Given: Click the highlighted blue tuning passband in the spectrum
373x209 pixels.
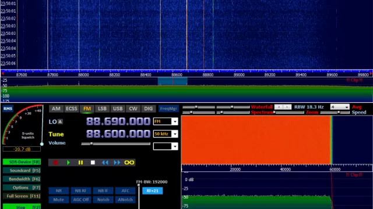Looking at the screenshot, I should (x=173, y=81).
